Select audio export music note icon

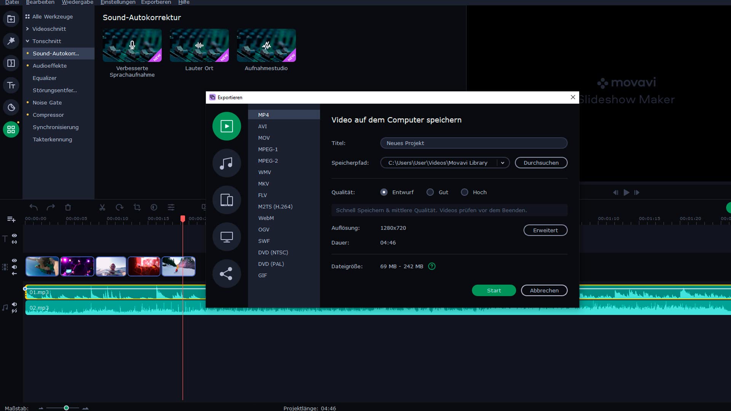pyautogui.click(x=227, y=163)
